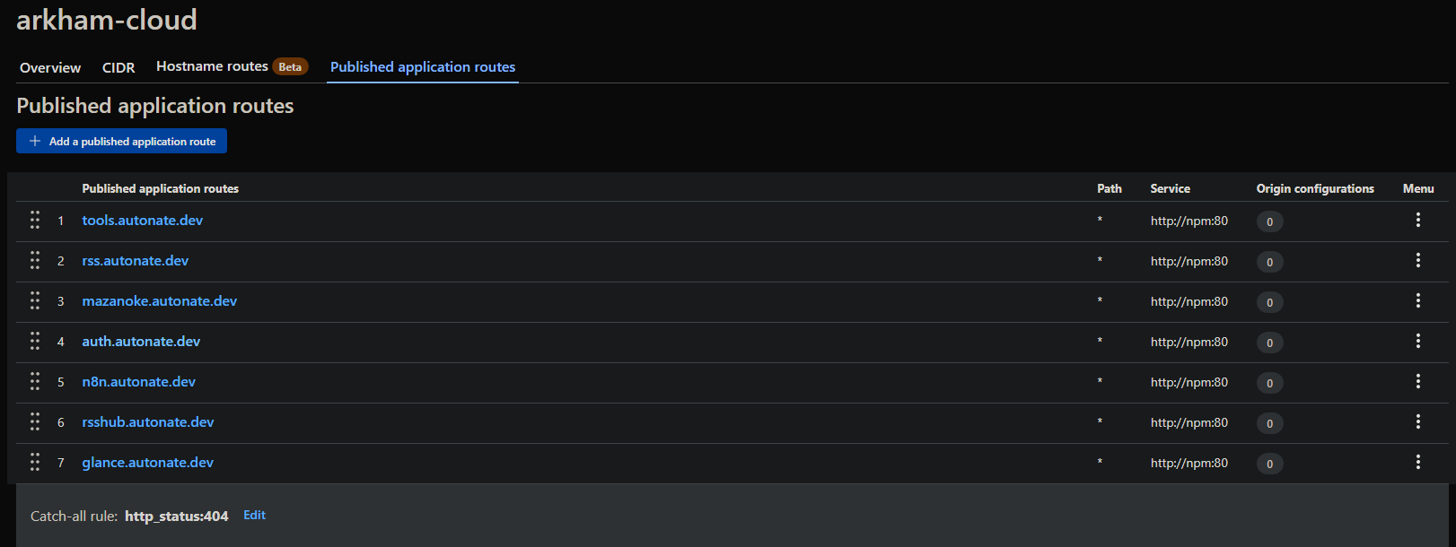The image size is (1456, 547).
Task: Open the rss.autonate.dev route link
Action: tap(136, 261)
